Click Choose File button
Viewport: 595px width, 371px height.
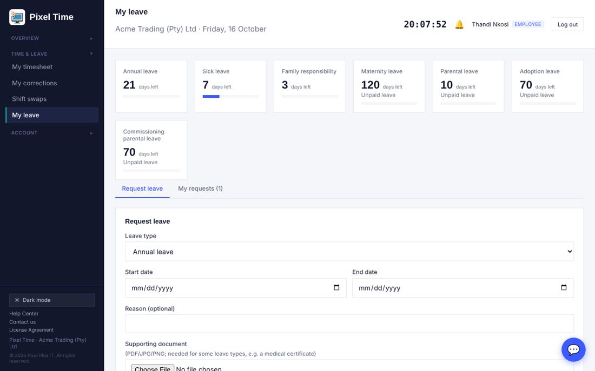153,368
